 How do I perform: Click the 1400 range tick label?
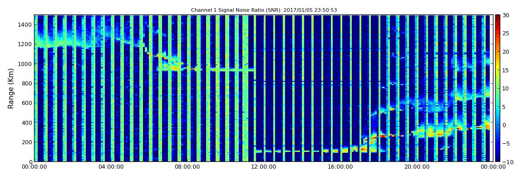pos(25,24)
